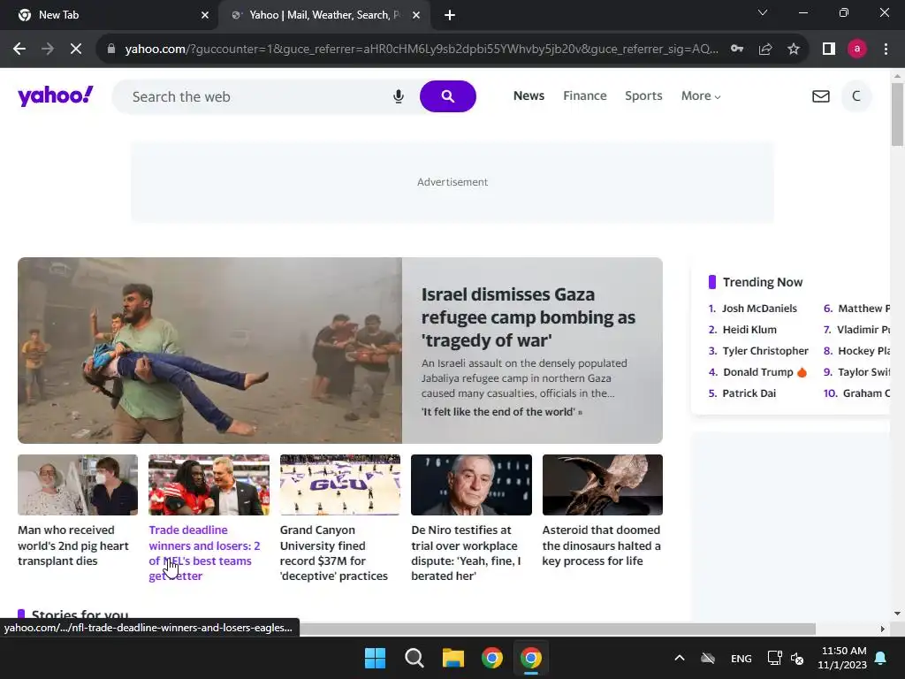Open Trade deadline winners and losers link
Image resolution: width=905 pixels, height=679 pixels.
click(204, 553)
